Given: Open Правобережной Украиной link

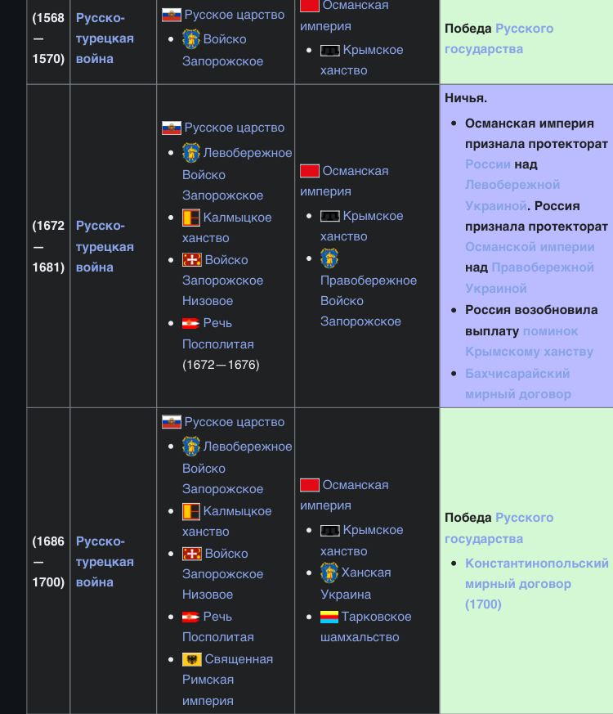Looking at the screenshot, I should click(530, 278).
